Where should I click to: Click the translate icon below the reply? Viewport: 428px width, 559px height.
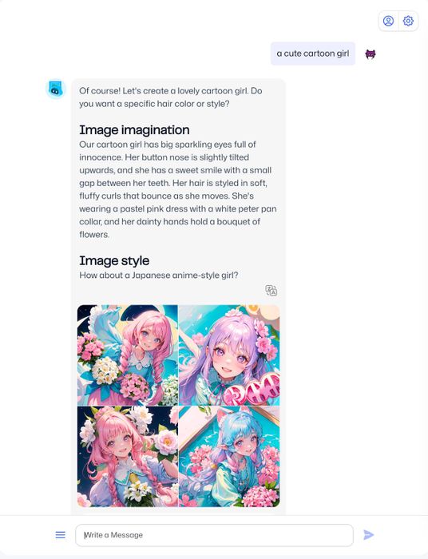[271, 290]
